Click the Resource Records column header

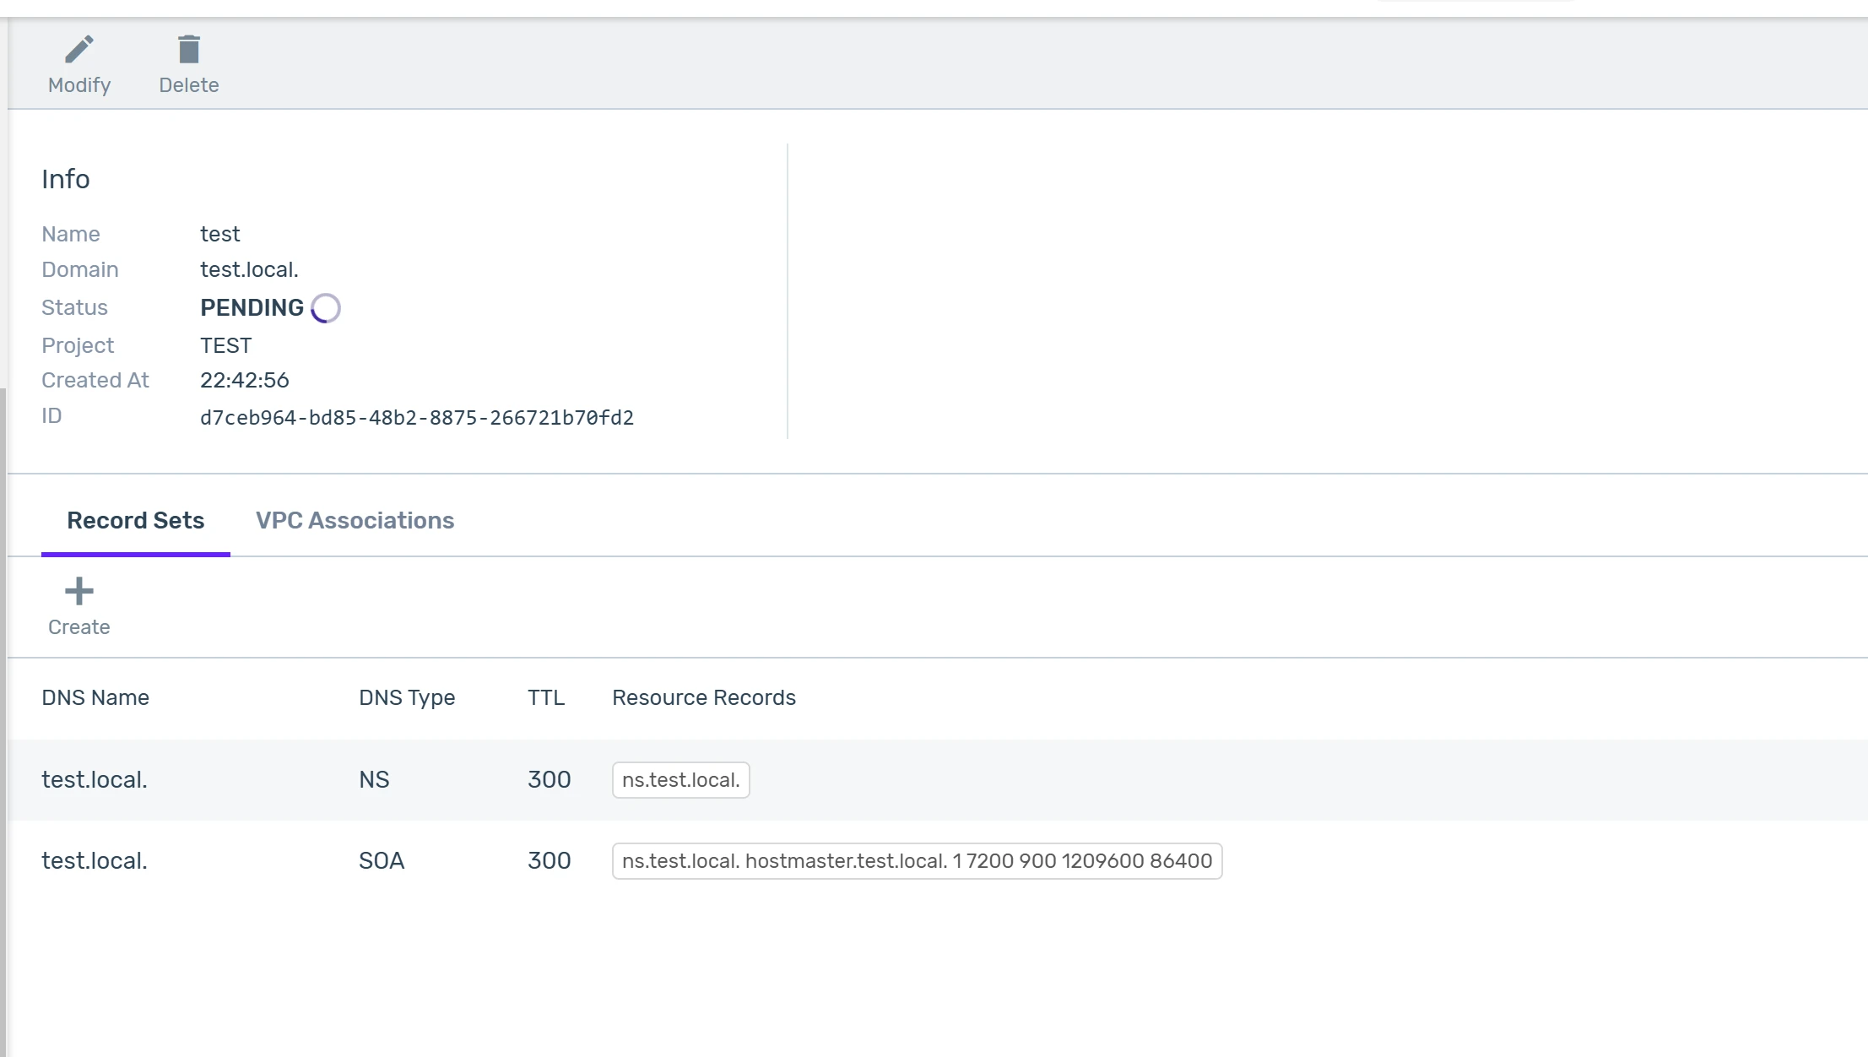click(704, 697)
